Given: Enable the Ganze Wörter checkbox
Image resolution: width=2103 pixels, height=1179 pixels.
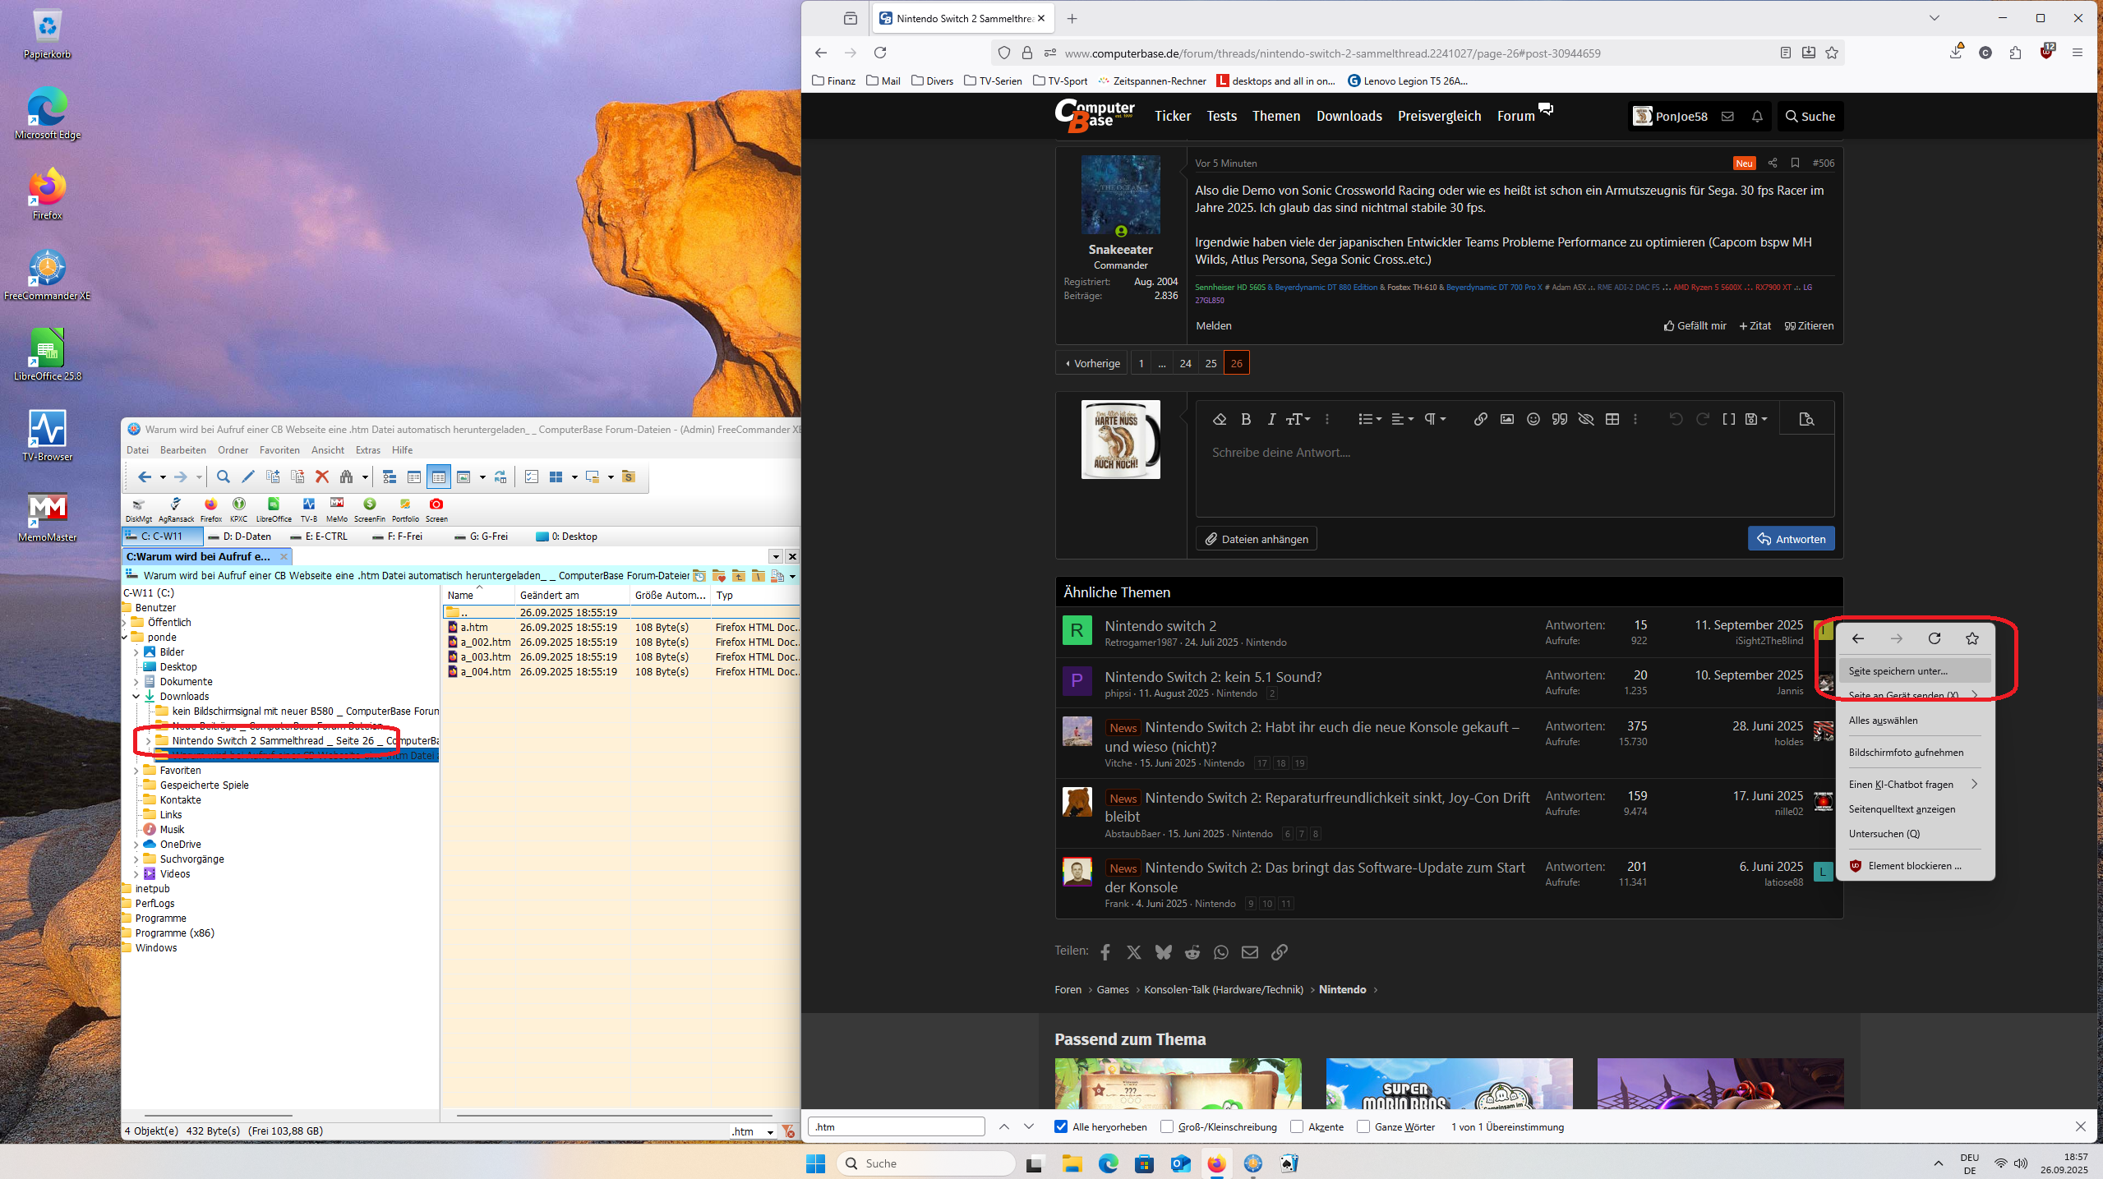Looking at the screenshot, I should coord(1363,1127).
